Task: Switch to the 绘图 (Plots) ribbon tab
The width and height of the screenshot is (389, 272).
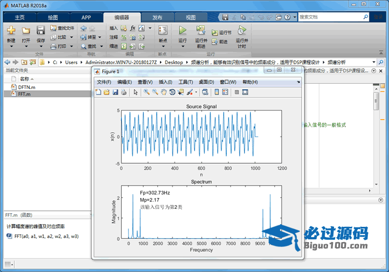Action: tap(53, 17)
